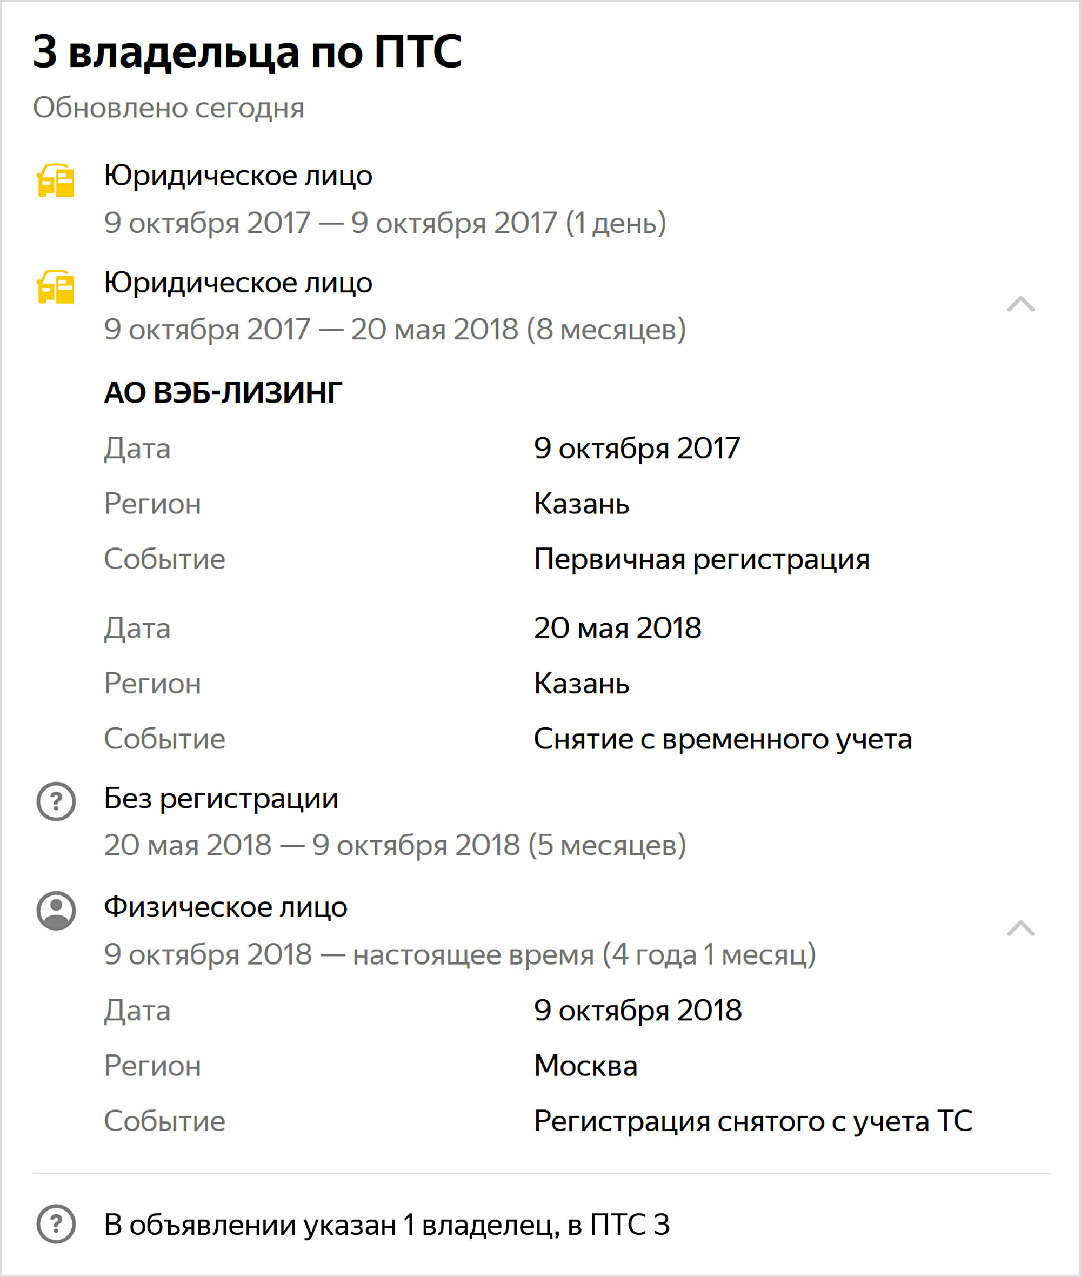Select the Без регистрации entry title
The image size is (1081, 1277).
(221, 798)
